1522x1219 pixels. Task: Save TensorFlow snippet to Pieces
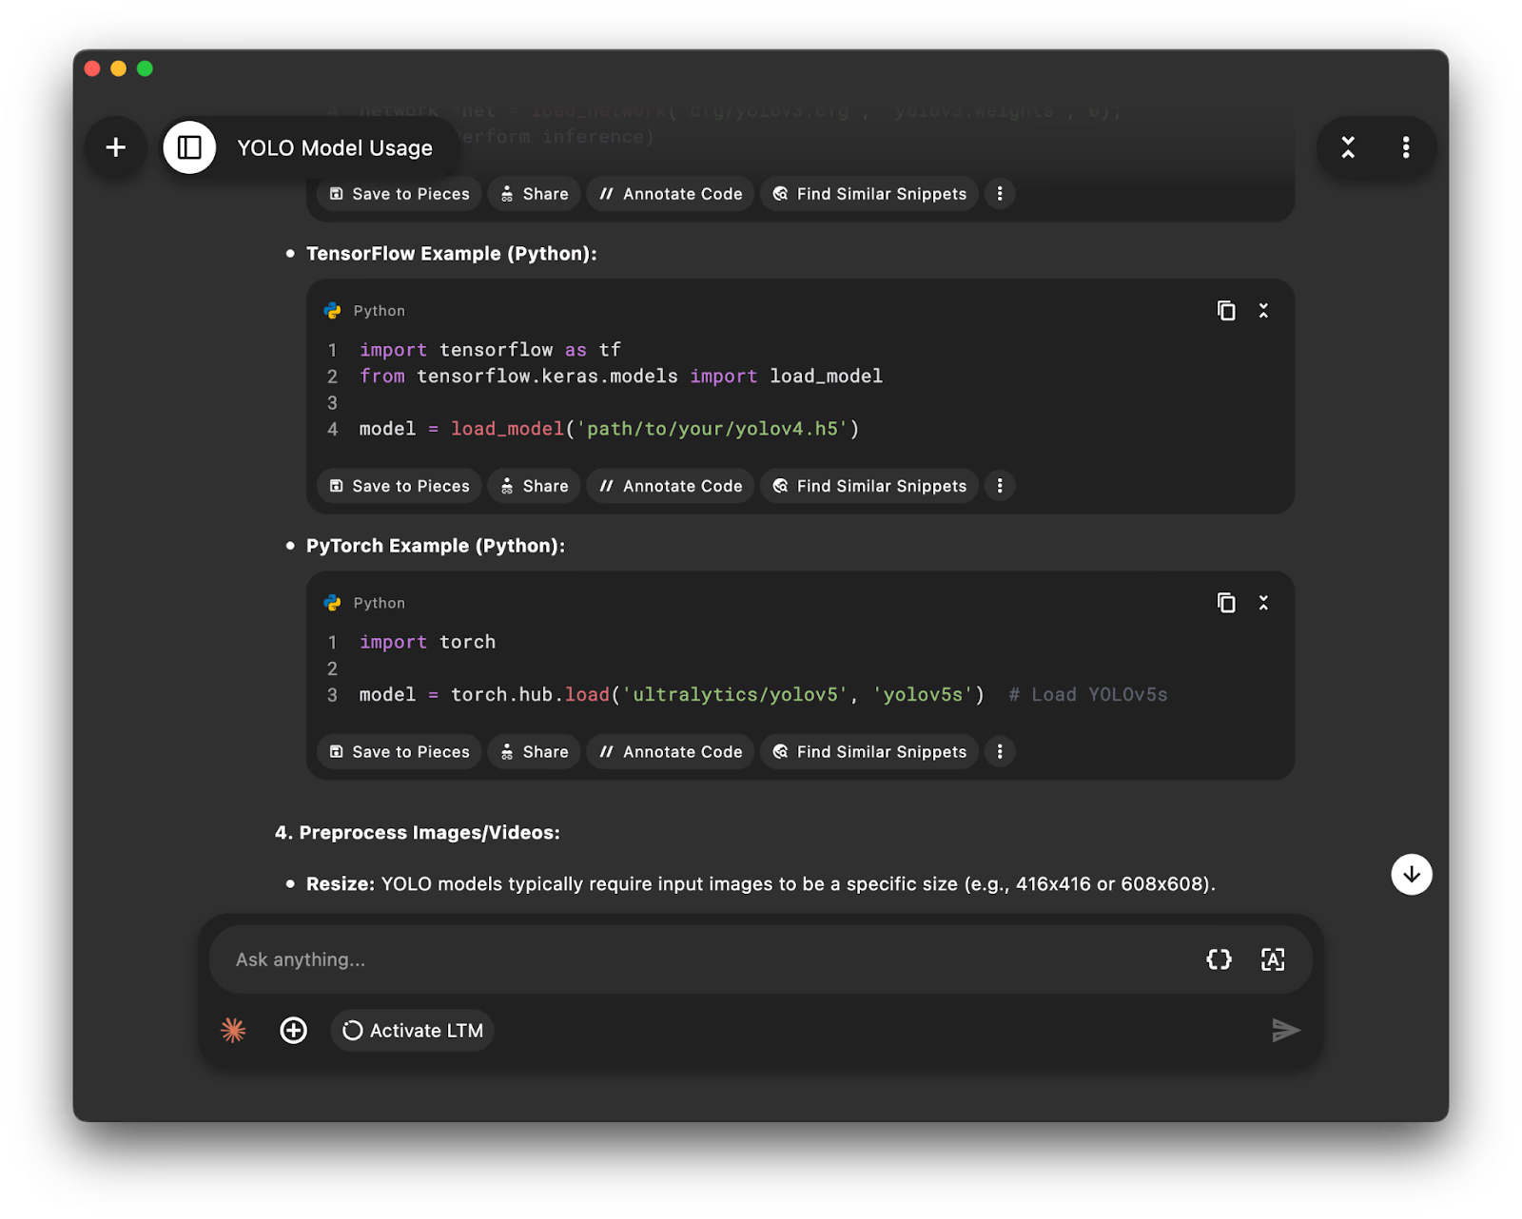click(x=400, y=486)
